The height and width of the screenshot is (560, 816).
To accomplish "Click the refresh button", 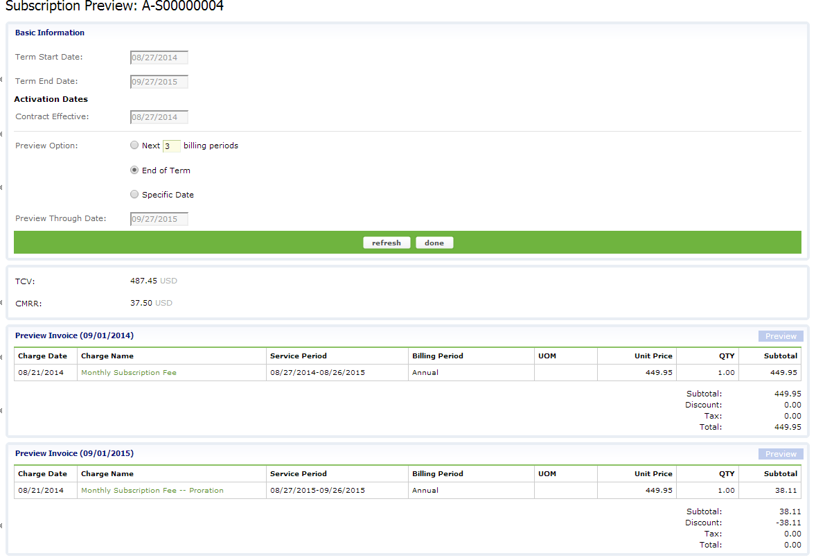I will tap(387, 243).
